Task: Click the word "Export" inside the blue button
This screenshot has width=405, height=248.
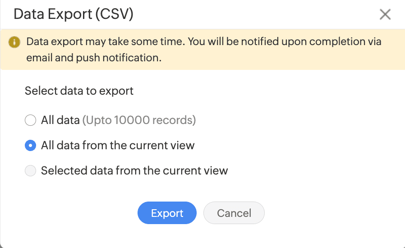Action: (x=167, y=213)
